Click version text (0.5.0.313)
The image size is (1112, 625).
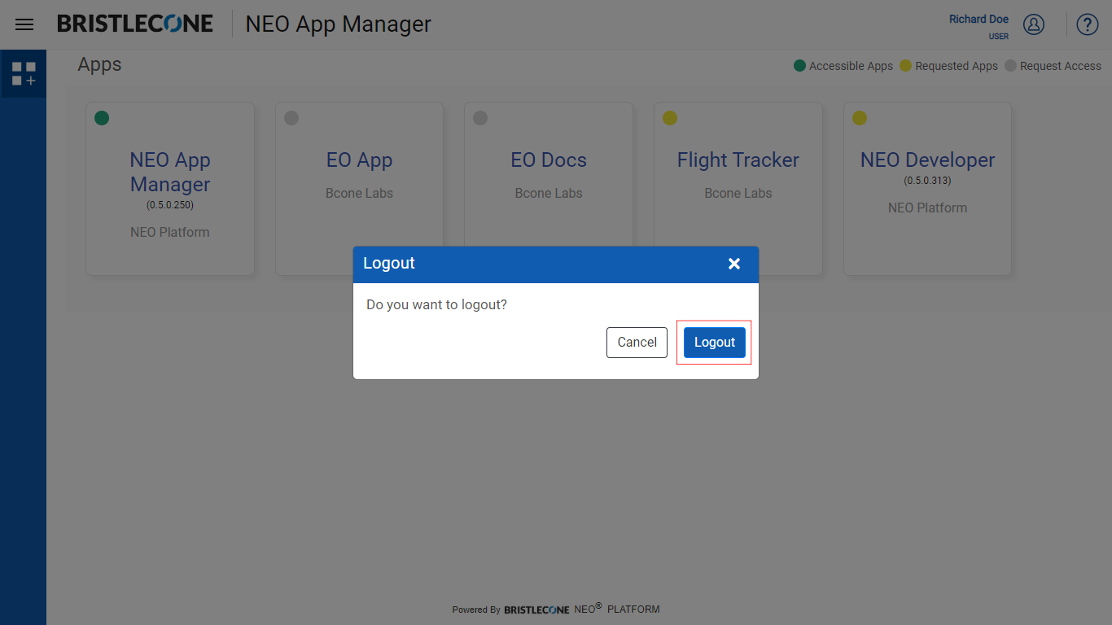click(x=927, y=181)
